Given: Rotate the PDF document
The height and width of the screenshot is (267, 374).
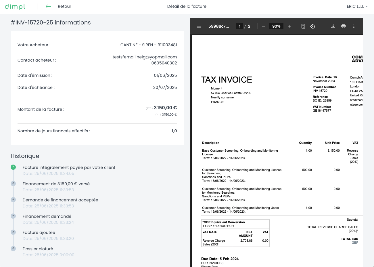Looking at the screenshot, I should point(312,26).
